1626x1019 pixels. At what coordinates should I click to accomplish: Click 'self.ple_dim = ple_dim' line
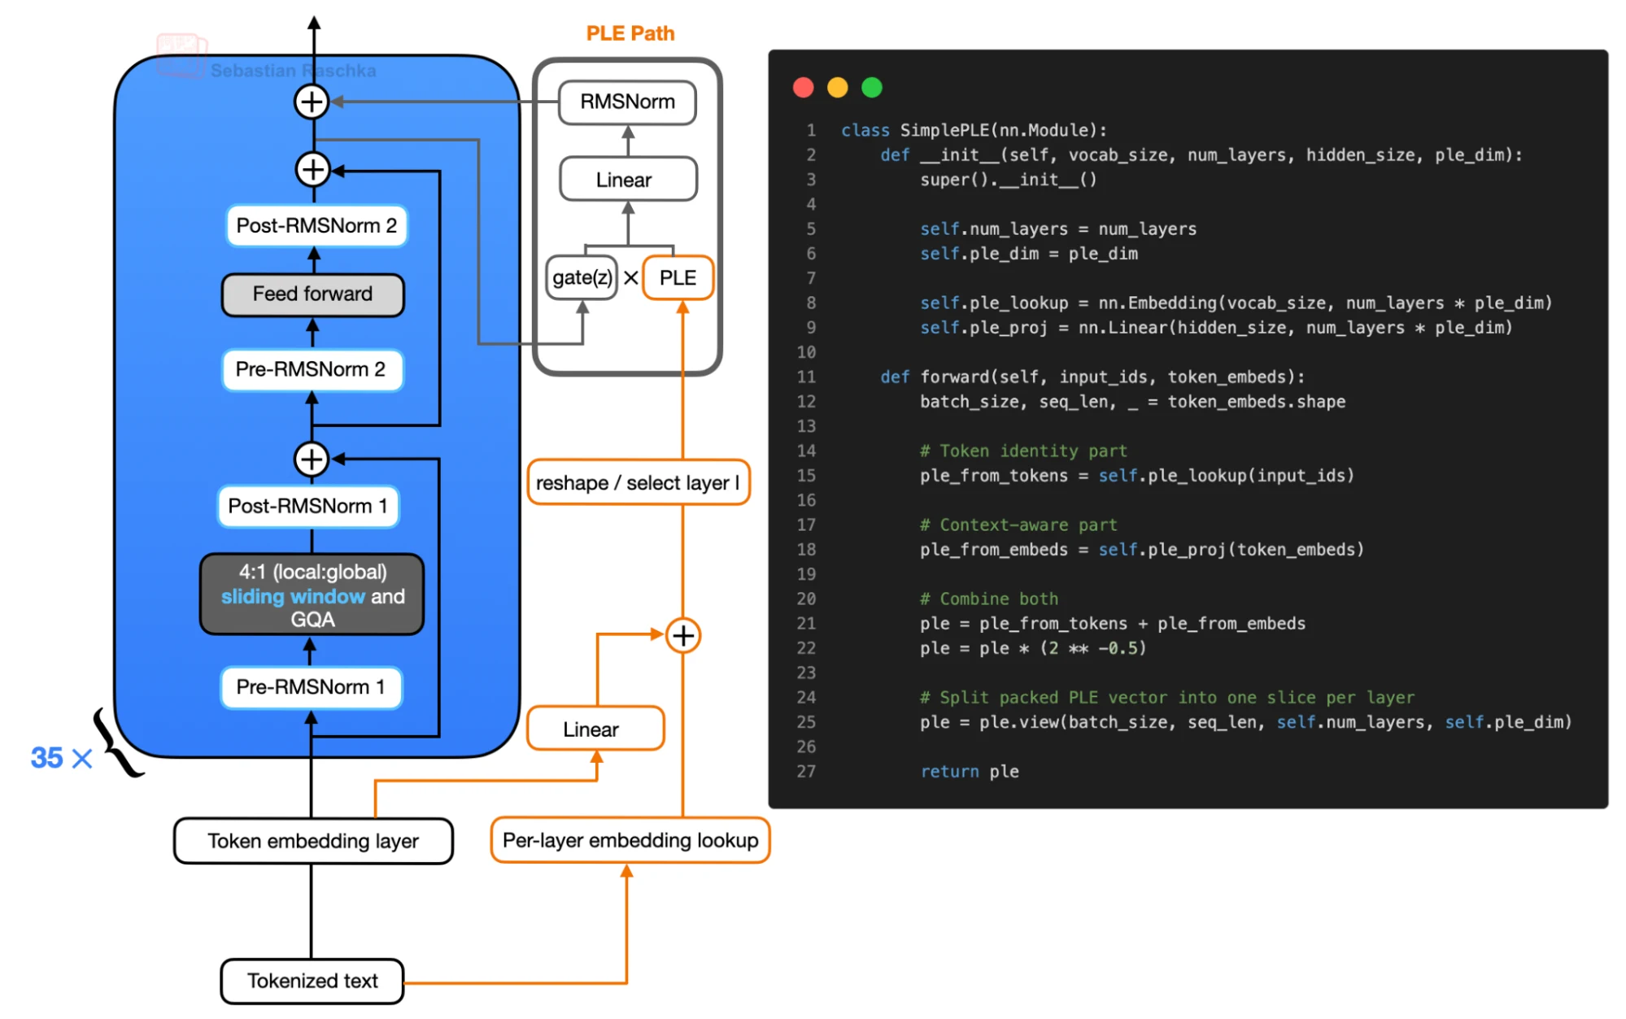[x=1029, y=254]
